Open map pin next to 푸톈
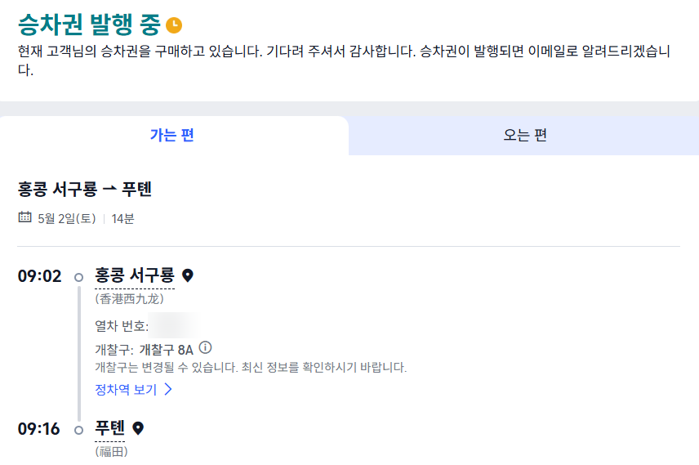The image size is (699, 465). coord(138,428)
